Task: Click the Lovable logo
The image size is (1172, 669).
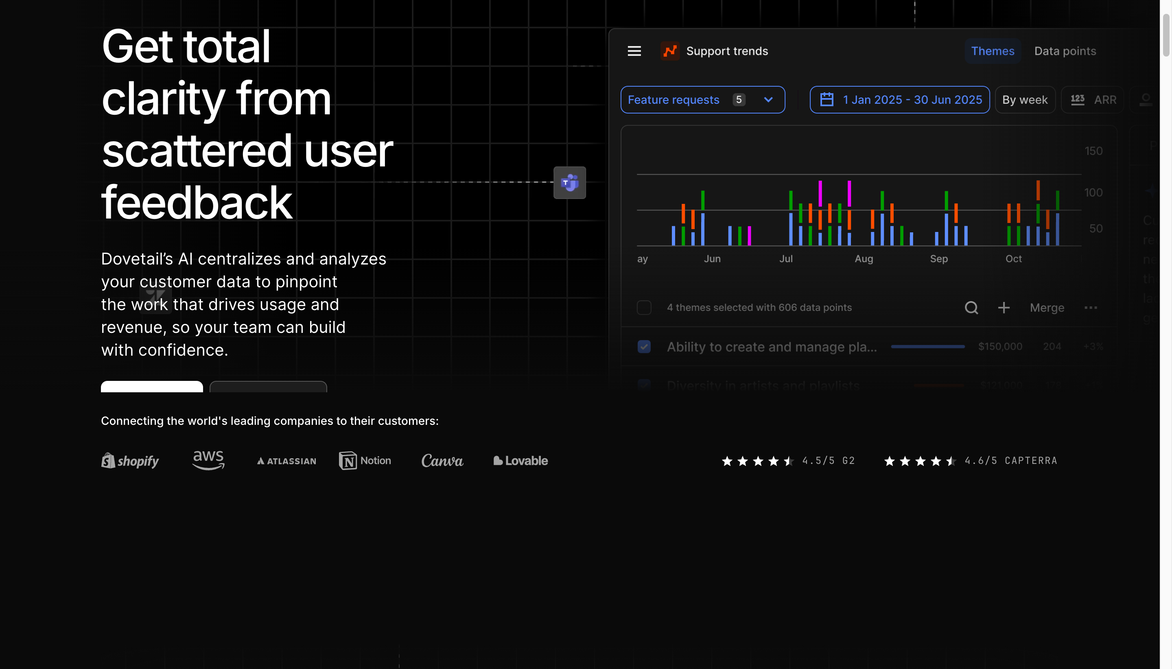Action: [520, 460]
